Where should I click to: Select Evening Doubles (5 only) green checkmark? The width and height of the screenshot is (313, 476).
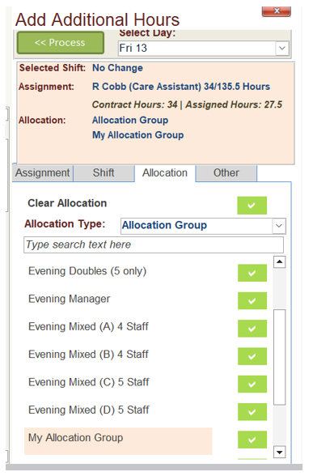click(252, 273)
